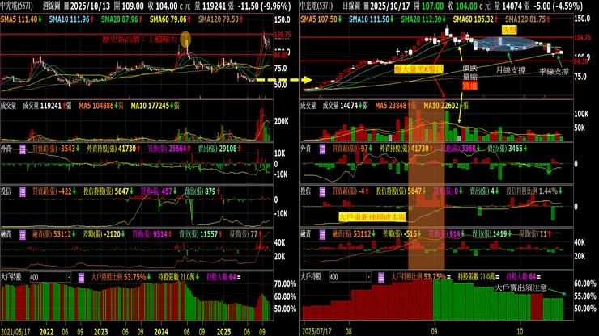Open the 大戶持股 panel settings icon in daily chart
The image size is (599, 336).
tap(381, 278)
